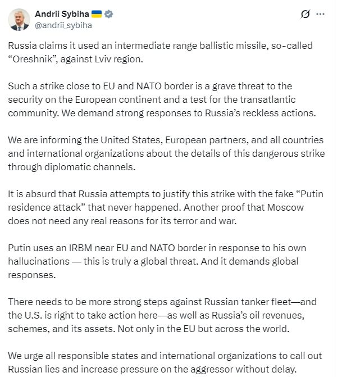Open the three-dot More options menu
Image resolution: width=342 pixels, height=377 pixels.
coord(320,14)
